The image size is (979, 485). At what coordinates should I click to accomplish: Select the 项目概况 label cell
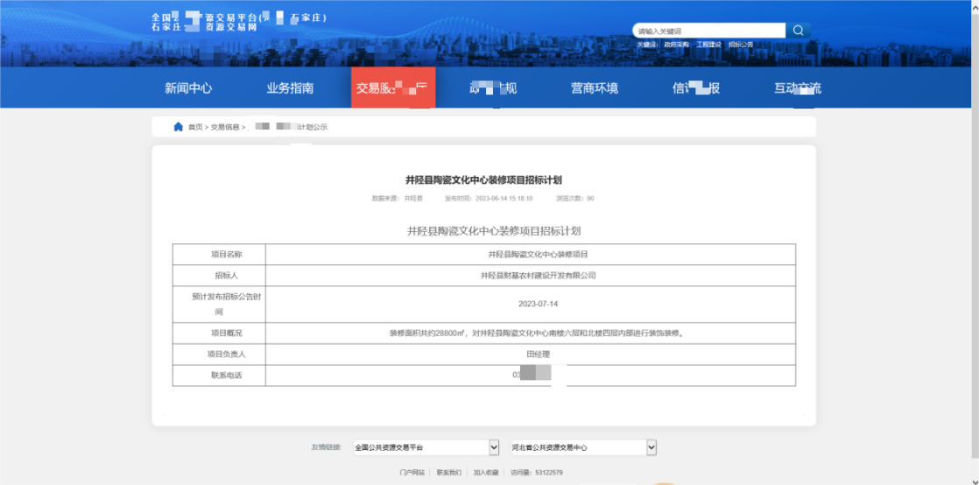[x=219, y=334]
